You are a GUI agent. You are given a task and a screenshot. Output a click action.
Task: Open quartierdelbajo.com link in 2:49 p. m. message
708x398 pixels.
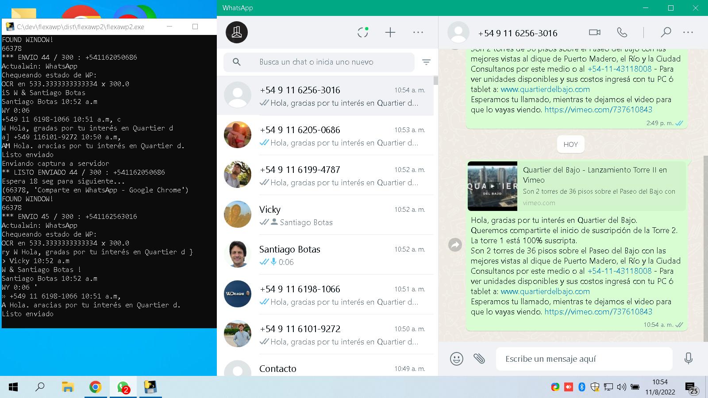545,89
